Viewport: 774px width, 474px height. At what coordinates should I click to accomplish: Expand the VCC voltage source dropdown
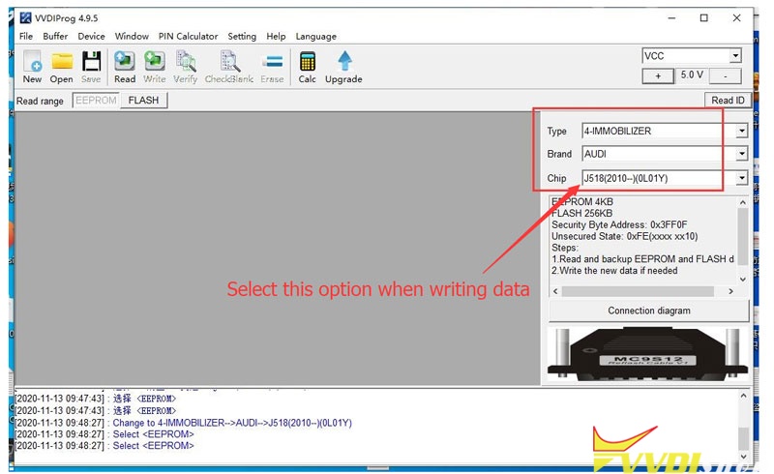coord(735,55)
